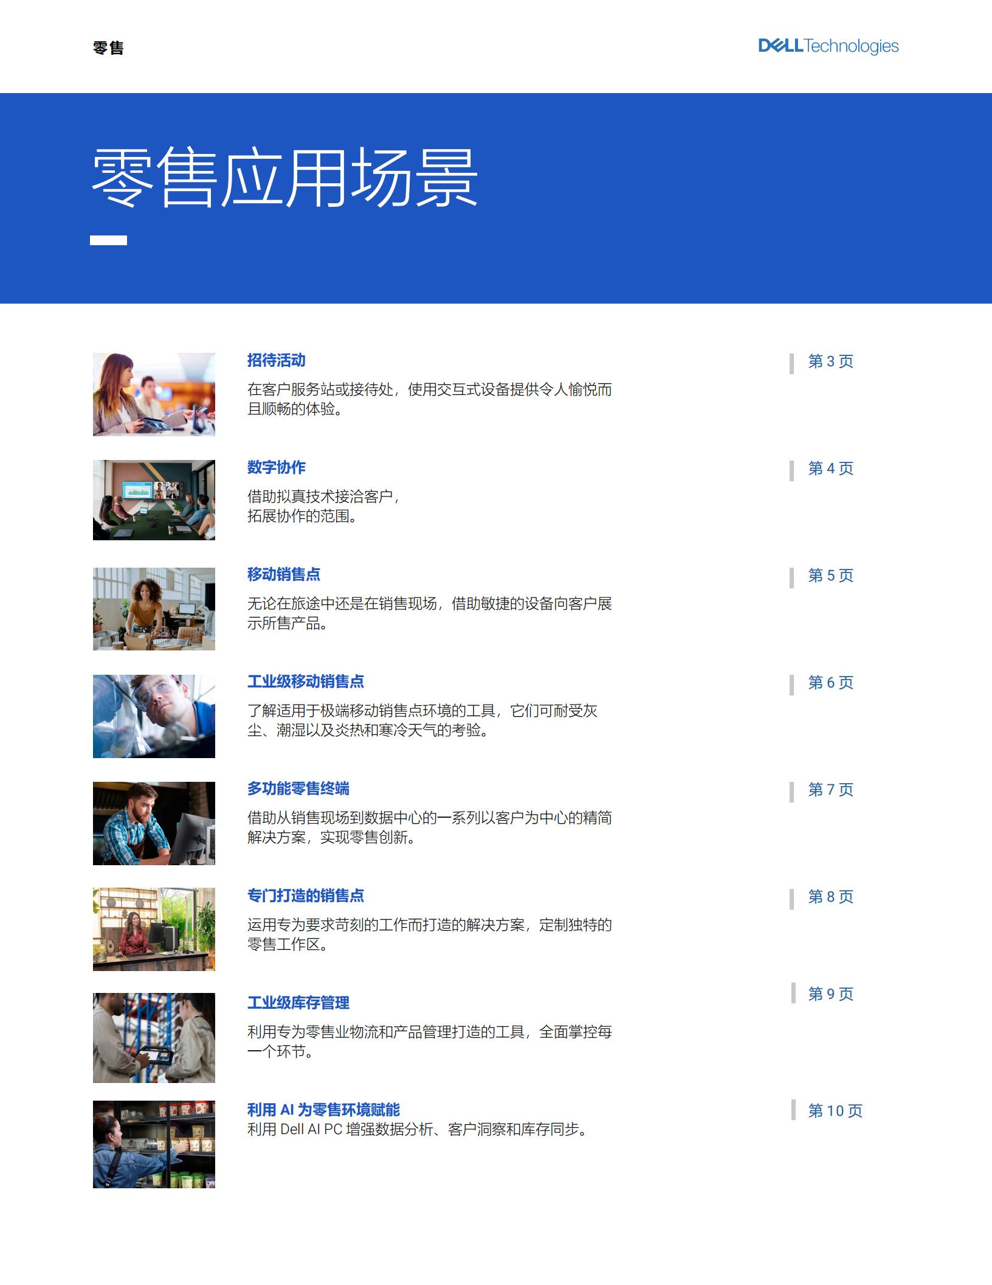Viewport: 992px width, 1285px height.
Task: Open the 移动销售点 section link
Action: tap(283, 574)
